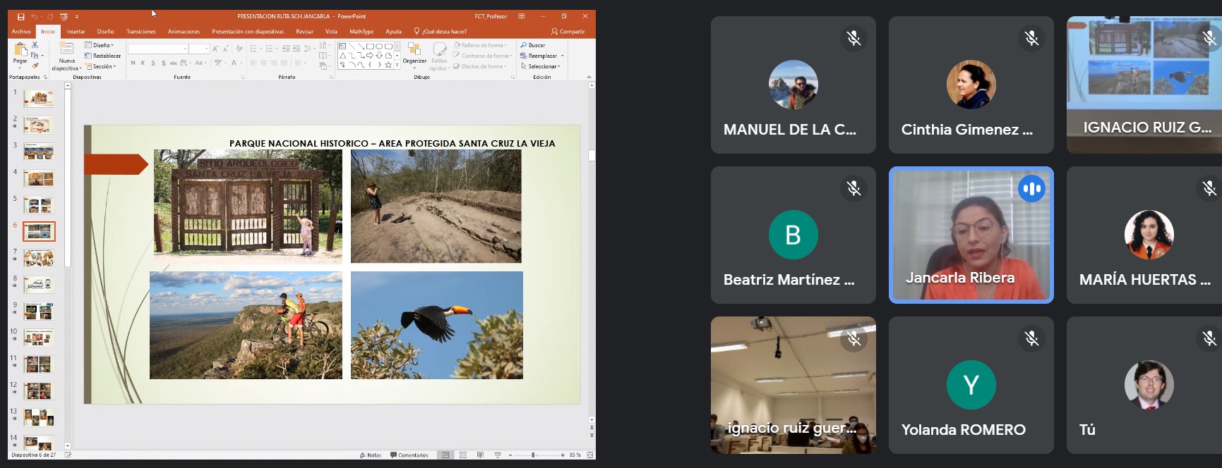This screenshot has width=1222, height=468.
Task: Expand the Diseño layout dropdown
Action: tap(99, 45)
